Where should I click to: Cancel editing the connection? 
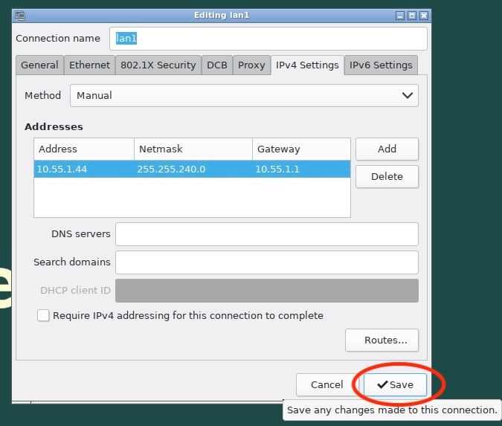click(x=326, y=384)
